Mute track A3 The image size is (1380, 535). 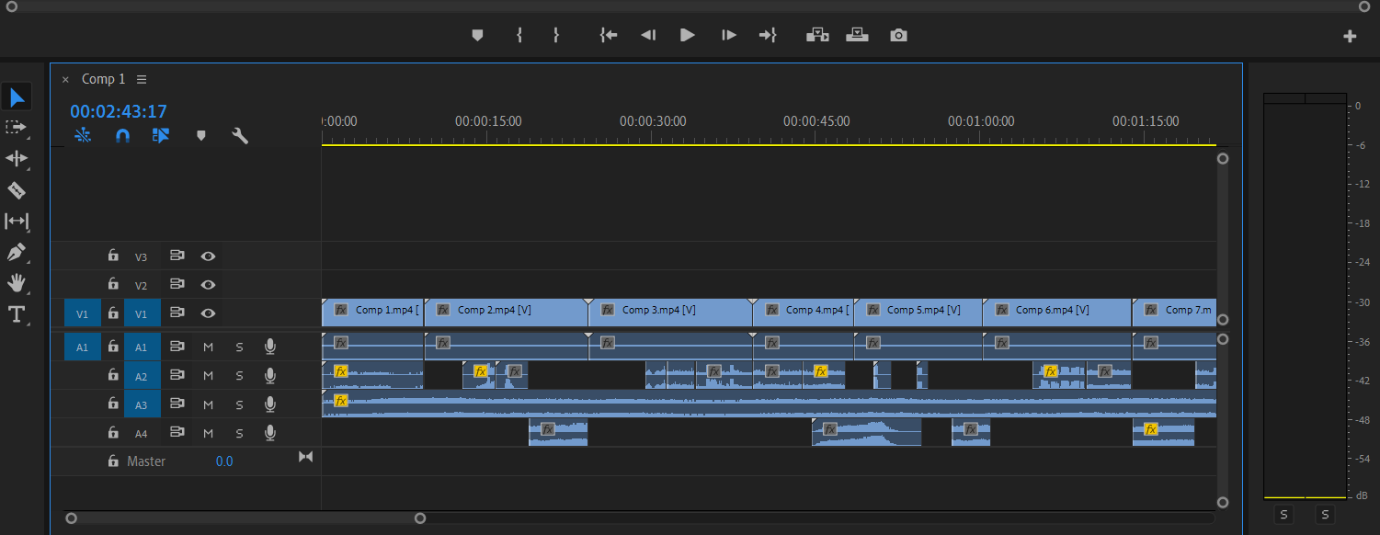208,404
